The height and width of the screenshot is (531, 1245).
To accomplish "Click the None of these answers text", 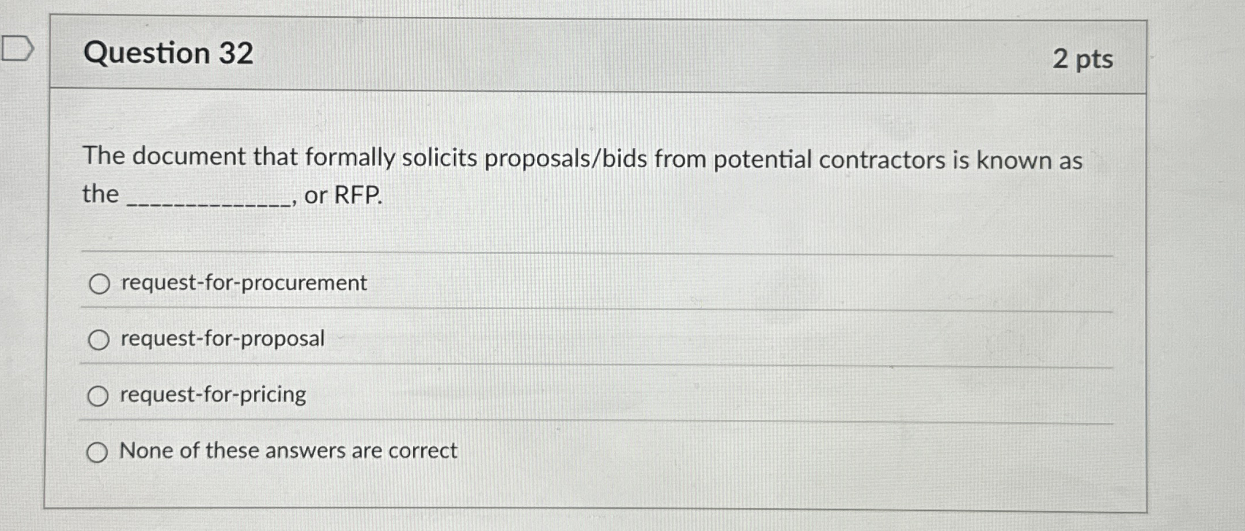I will click(x=287, y=451).
